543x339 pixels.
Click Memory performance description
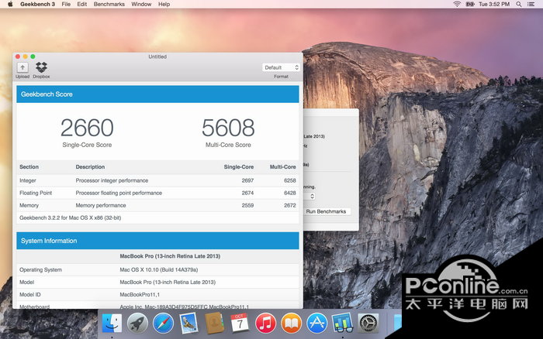101,205
